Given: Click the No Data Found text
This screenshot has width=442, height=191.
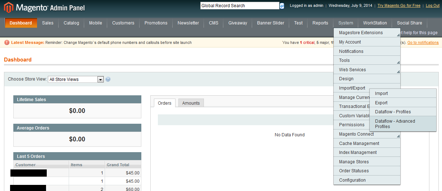Looking at the screenshot, I should (x=290, y=135).
